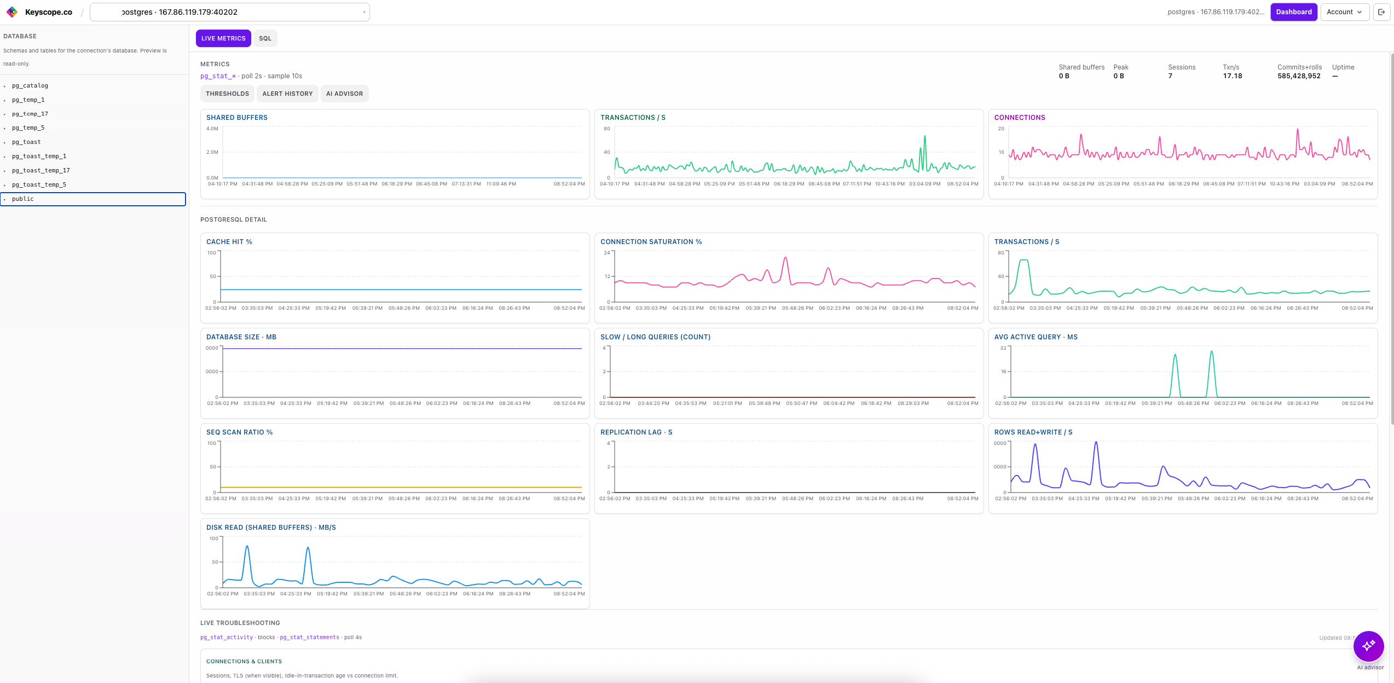Open the Account dropdown menu
This screenshot has width=1394, height=683.
click(1344, 12)
